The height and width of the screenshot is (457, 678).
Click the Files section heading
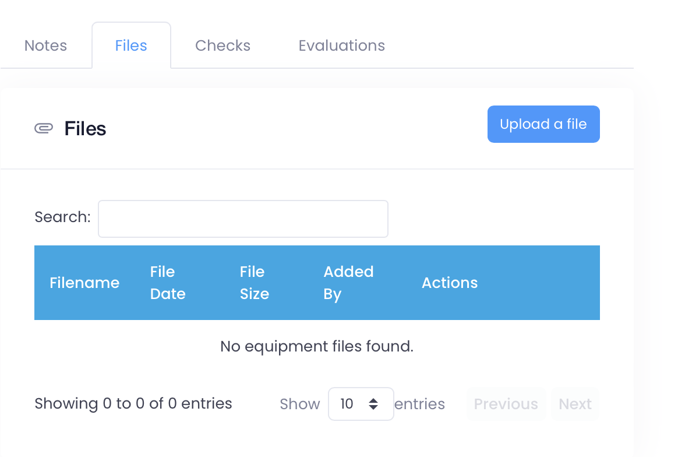click(85, 128)
